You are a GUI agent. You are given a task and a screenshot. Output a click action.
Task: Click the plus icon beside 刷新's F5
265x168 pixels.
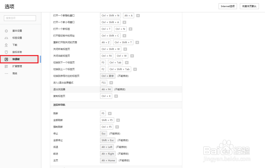[x=109, y=113]
